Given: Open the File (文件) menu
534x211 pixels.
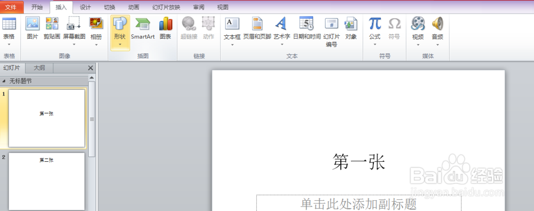Looking at the screenshot, I should point(11,7).
